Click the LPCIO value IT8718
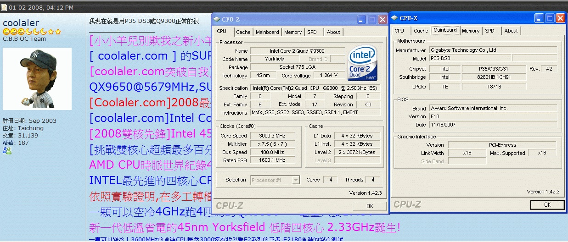This screenshot has width=568, height=242. tap(494, 86)
